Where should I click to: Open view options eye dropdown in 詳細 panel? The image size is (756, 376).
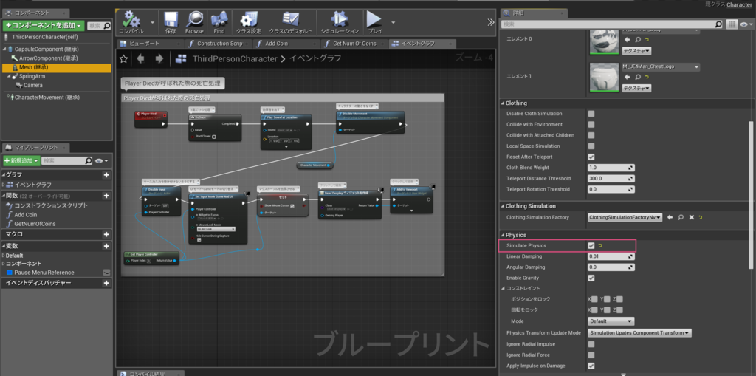point(746,24)
